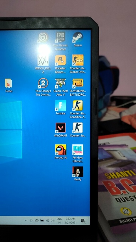The image size is (136, 242).
Task: Open the OneDrive cloud tray icon
Action: coord(36,220)
